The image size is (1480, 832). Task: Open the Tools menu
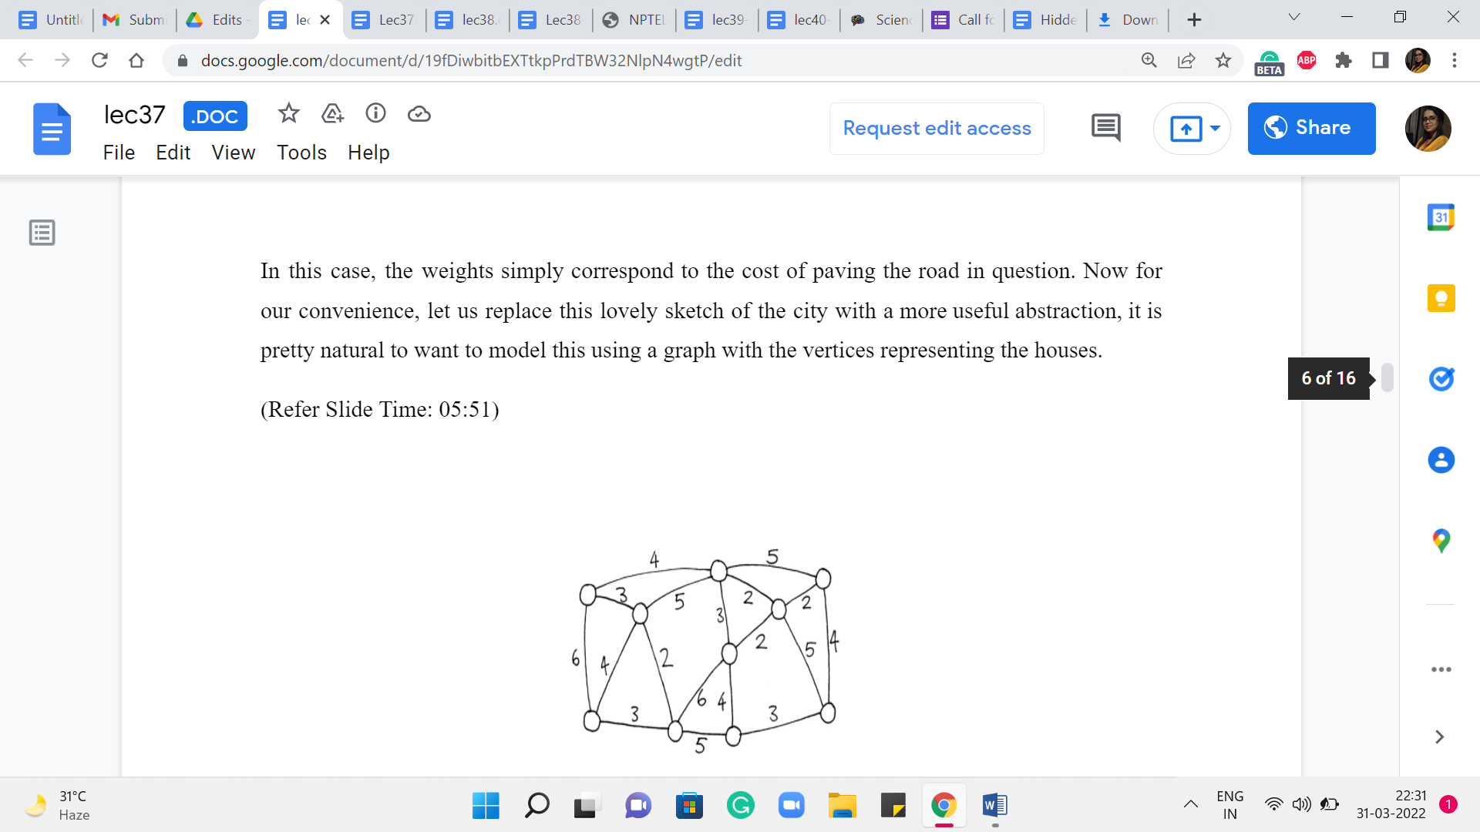tap(301, 153)
